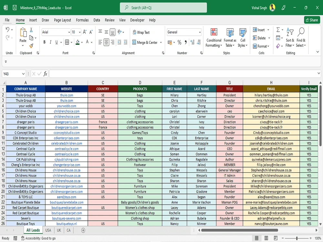Click the Increase Indent icon

tap(125, 42)
